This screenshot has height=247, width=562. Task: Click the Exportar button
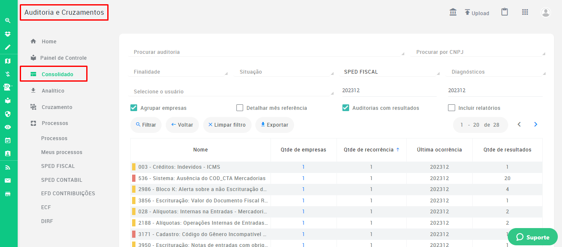click(275, 125)
